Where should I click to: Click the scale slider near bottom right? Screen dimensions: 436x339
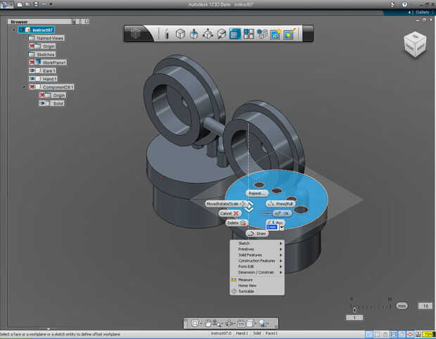pyautogui.click(x=355, y=309)
